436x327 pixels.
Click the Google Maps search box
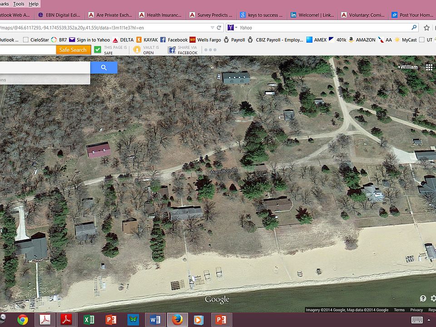click(x=45, y=68)
